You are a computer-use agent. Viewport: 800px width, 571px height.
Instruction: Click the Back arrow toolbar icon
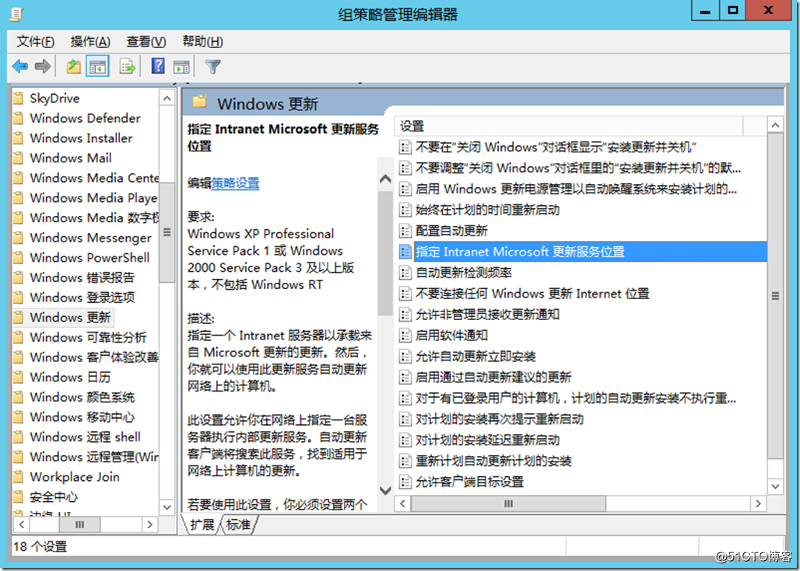(20, 66)
